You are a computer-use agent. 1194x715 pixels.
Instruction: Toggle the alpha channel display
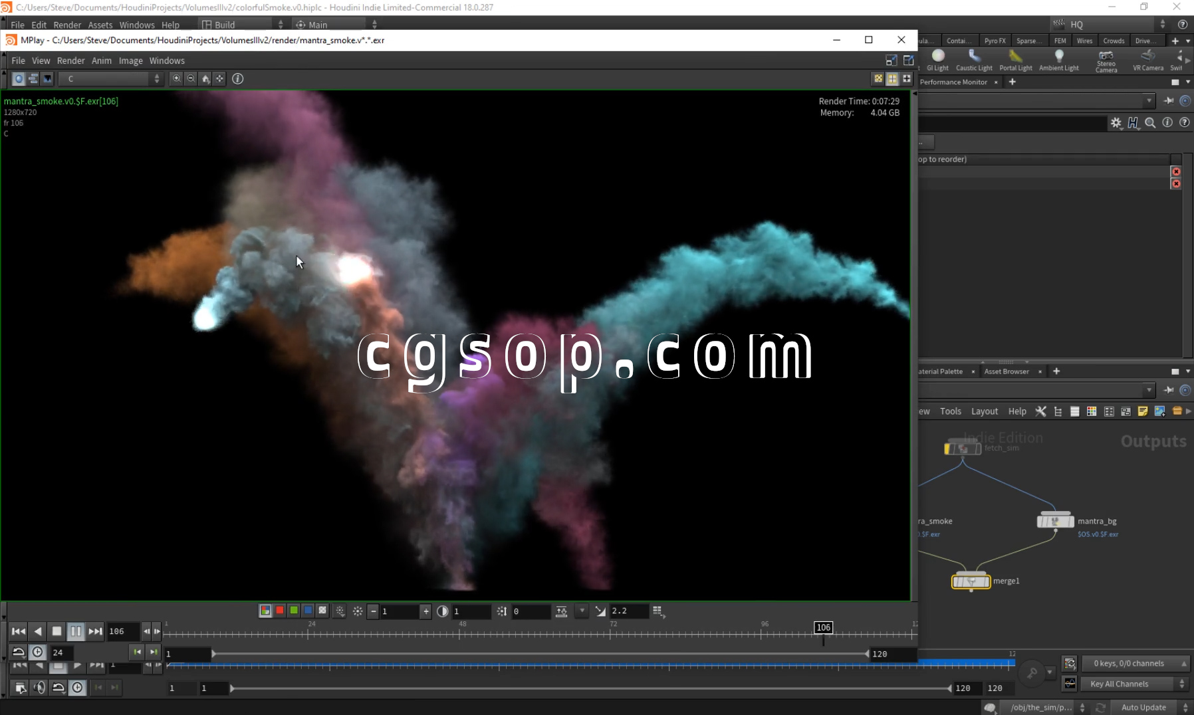pos(322,611)
